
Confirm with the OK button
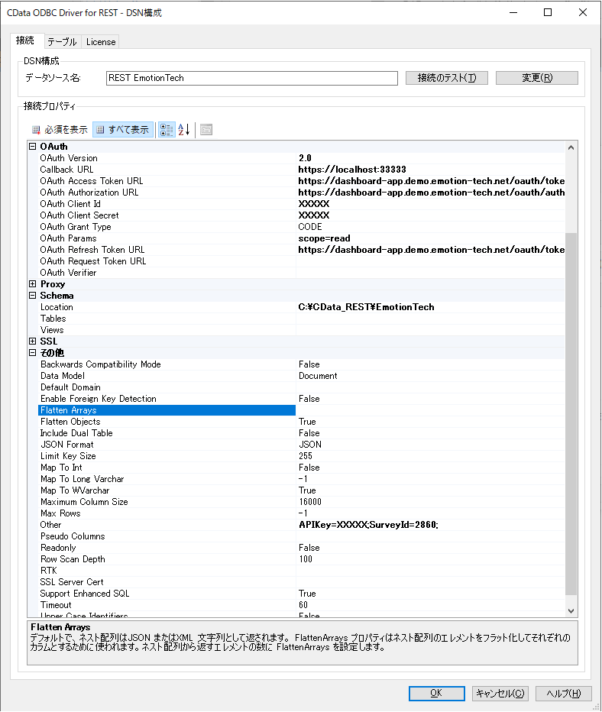click(x=436, y=693)
